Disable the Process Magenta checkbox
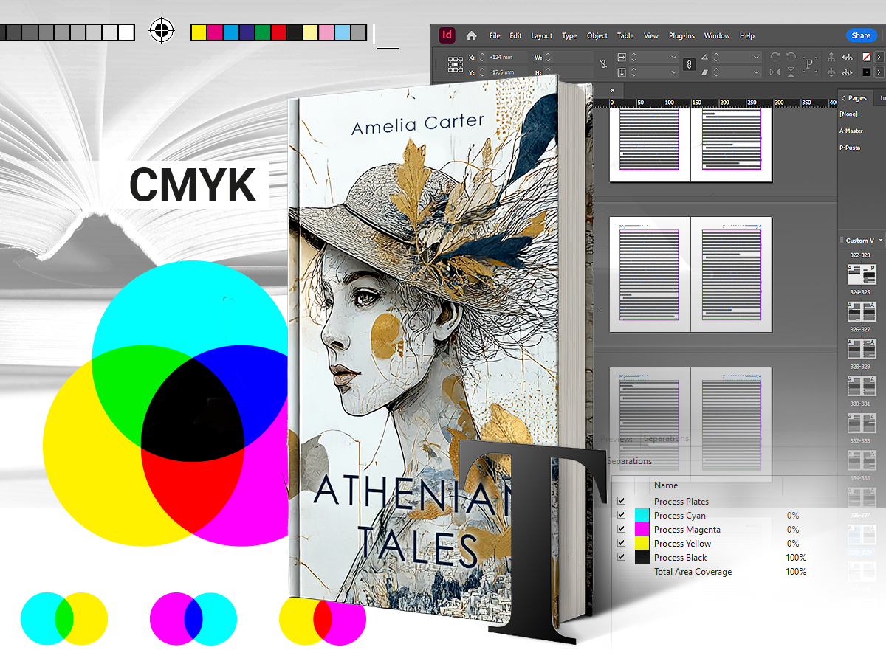 (x=621, y=528)
